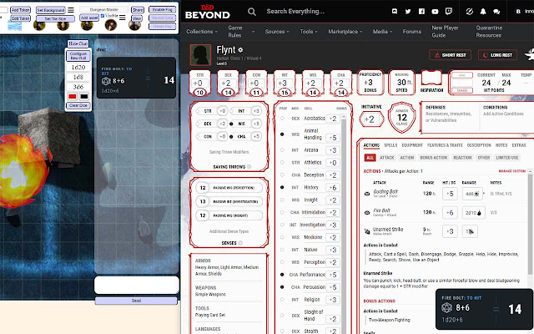Image resolution: width=534 pixels, height=334 pixels.
Task: Filter actions by Attack
Action: [387, 158]
